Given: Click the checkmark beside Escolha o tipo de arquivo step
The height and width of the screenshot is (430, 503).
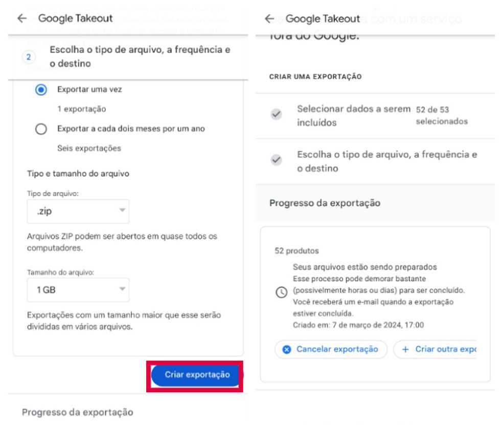Looking at the screenshot, I should tap(276, 160).
